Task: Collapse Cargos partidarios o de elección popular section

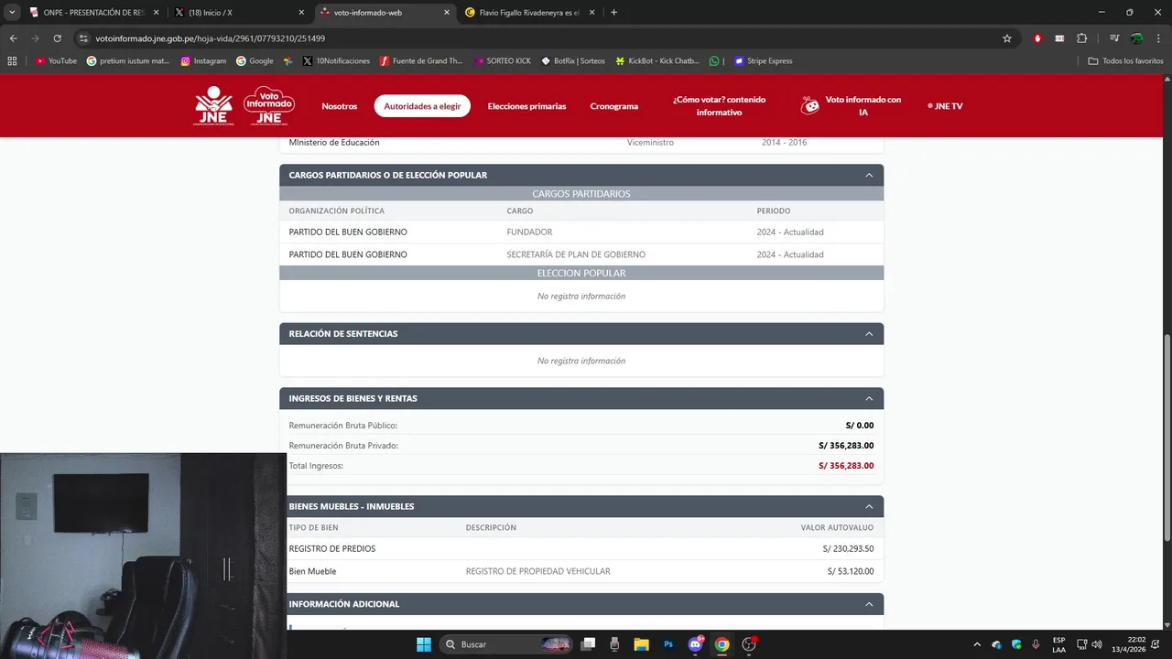Action: coord(869,175)
